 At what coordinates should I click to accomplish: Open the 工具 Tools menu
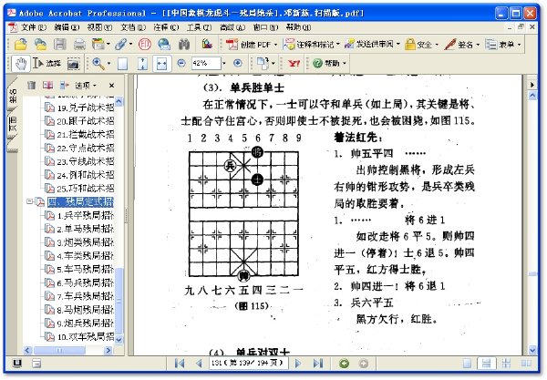click(x=199, y=27)
